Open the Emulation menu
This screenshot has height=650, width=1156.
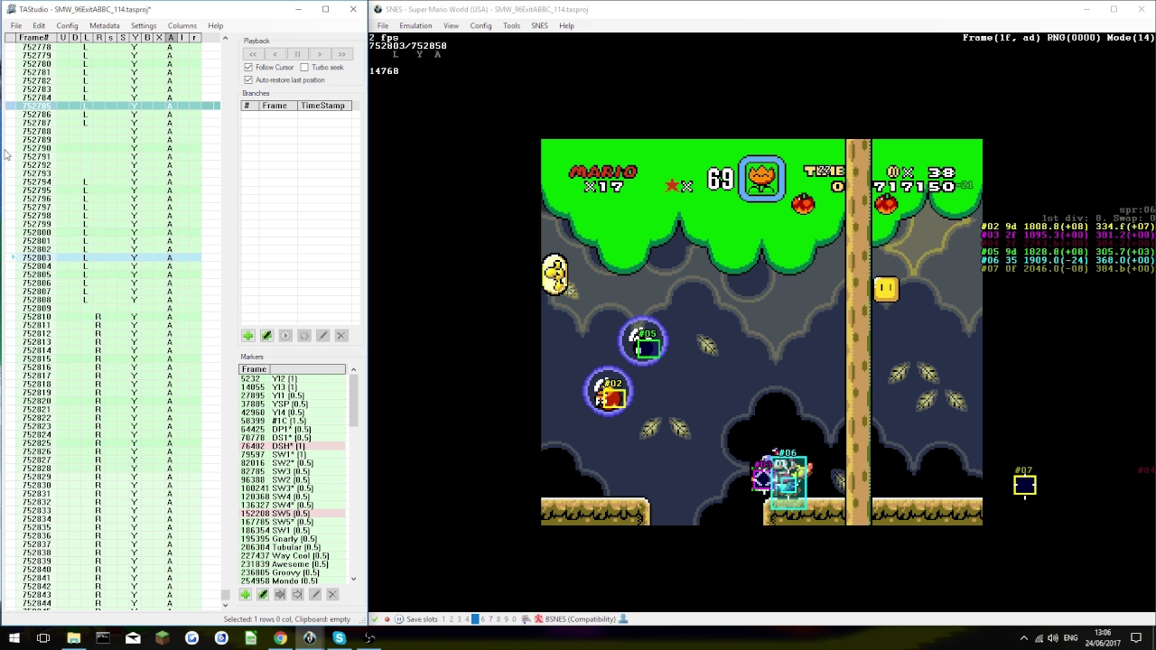click(415, 26)
